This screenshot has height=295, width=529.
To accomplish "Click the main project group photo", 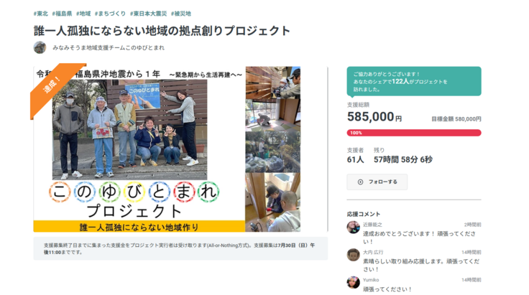I will click(x=129, y=130).
